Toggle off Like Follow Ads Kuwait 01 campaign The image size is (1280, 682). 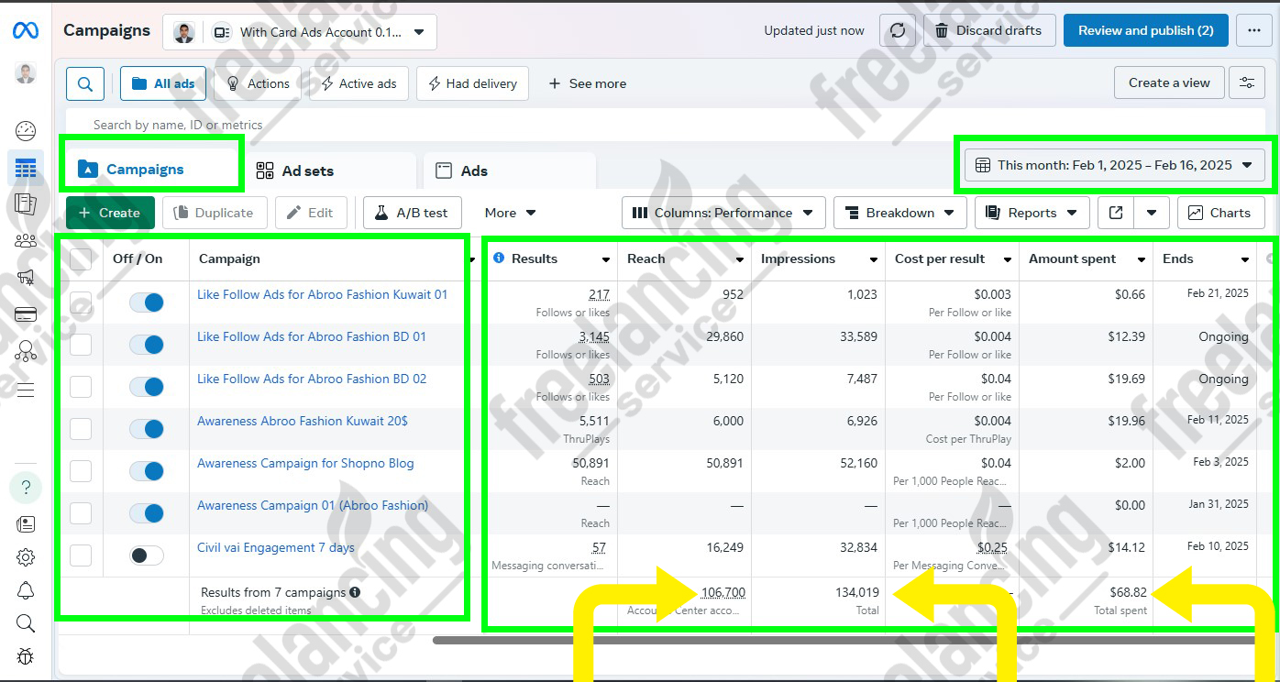(x=146, y=302)
